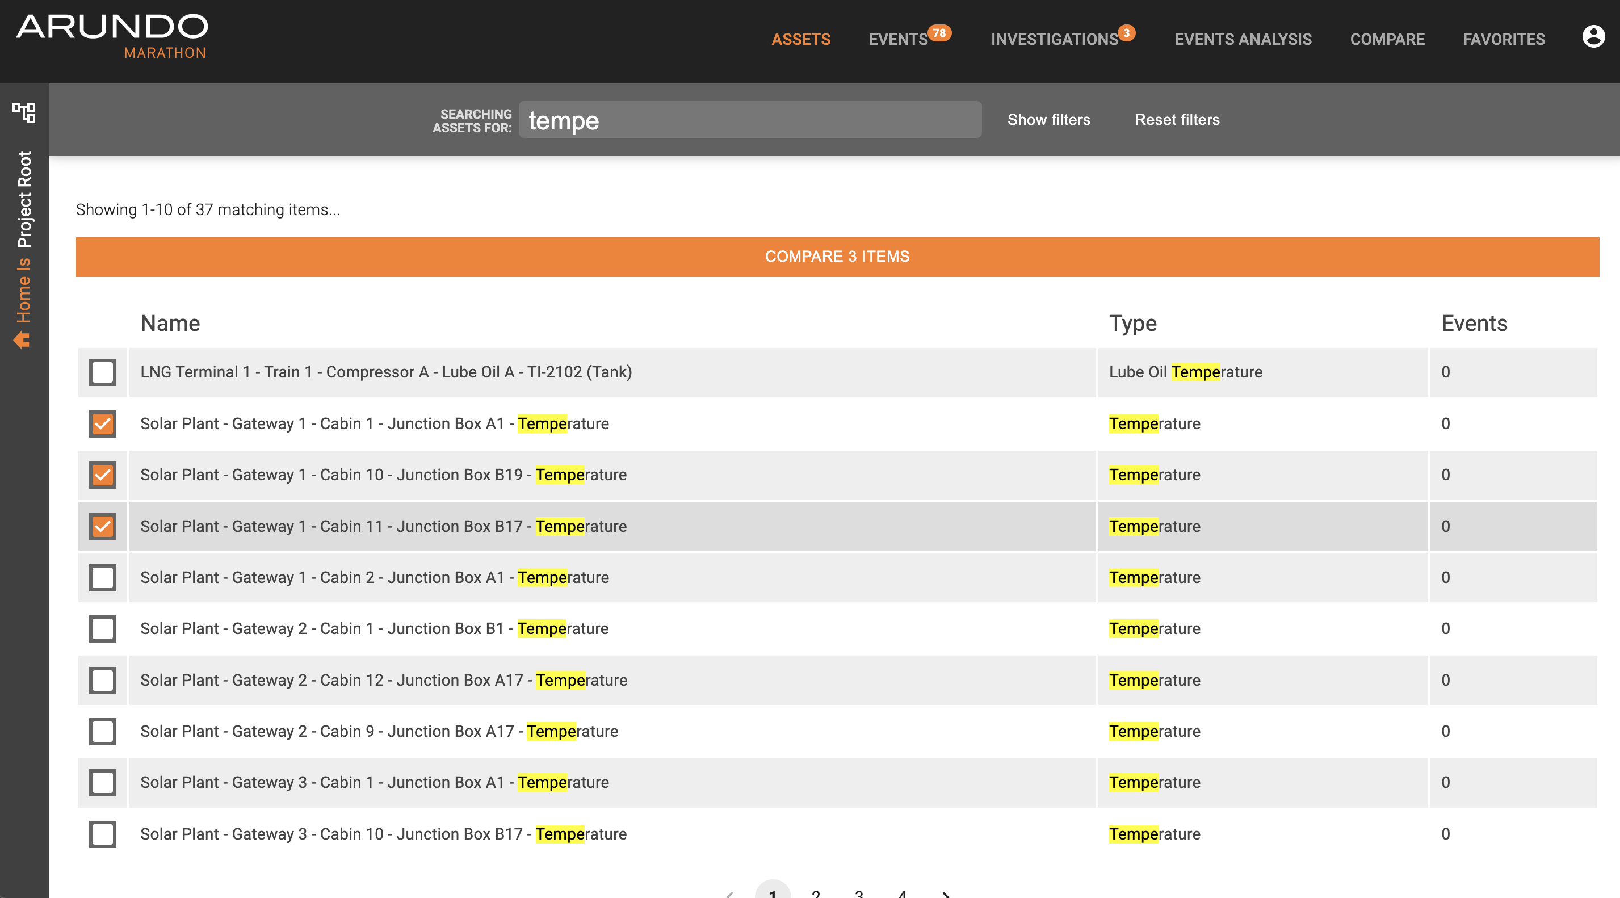Open the user account profile icon
The width and height of the screenshot is (1620, 898).
click(1592, 37)
